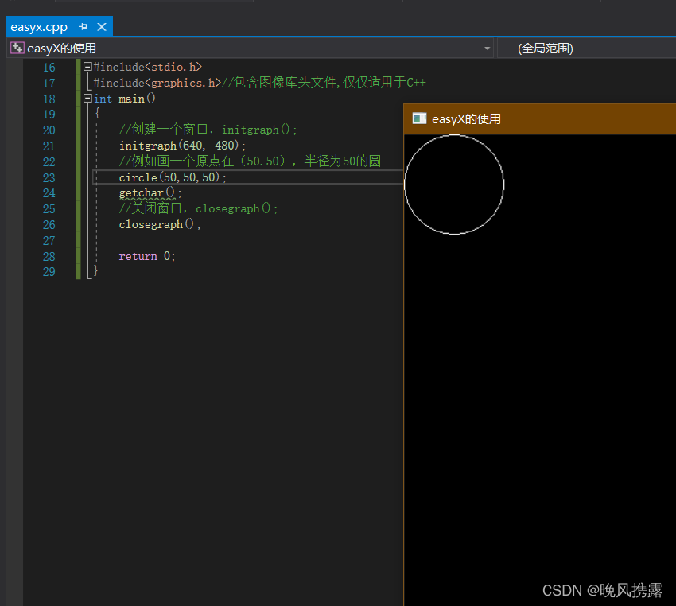Viewport: 676px width, 606px height.
Task: Close the easyx.cpp editor tab
Action: (102, 26)
